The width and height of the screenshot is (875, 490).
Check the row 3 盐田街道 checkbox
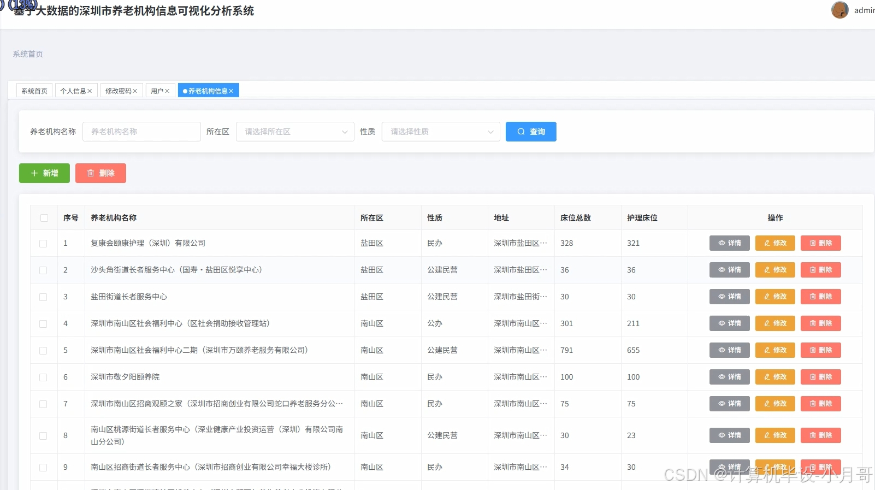pyautogui.click(x=43, y=297)
